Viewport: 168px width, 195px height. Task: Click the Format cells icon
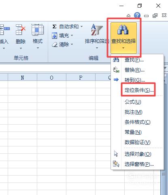coord(38,30)
